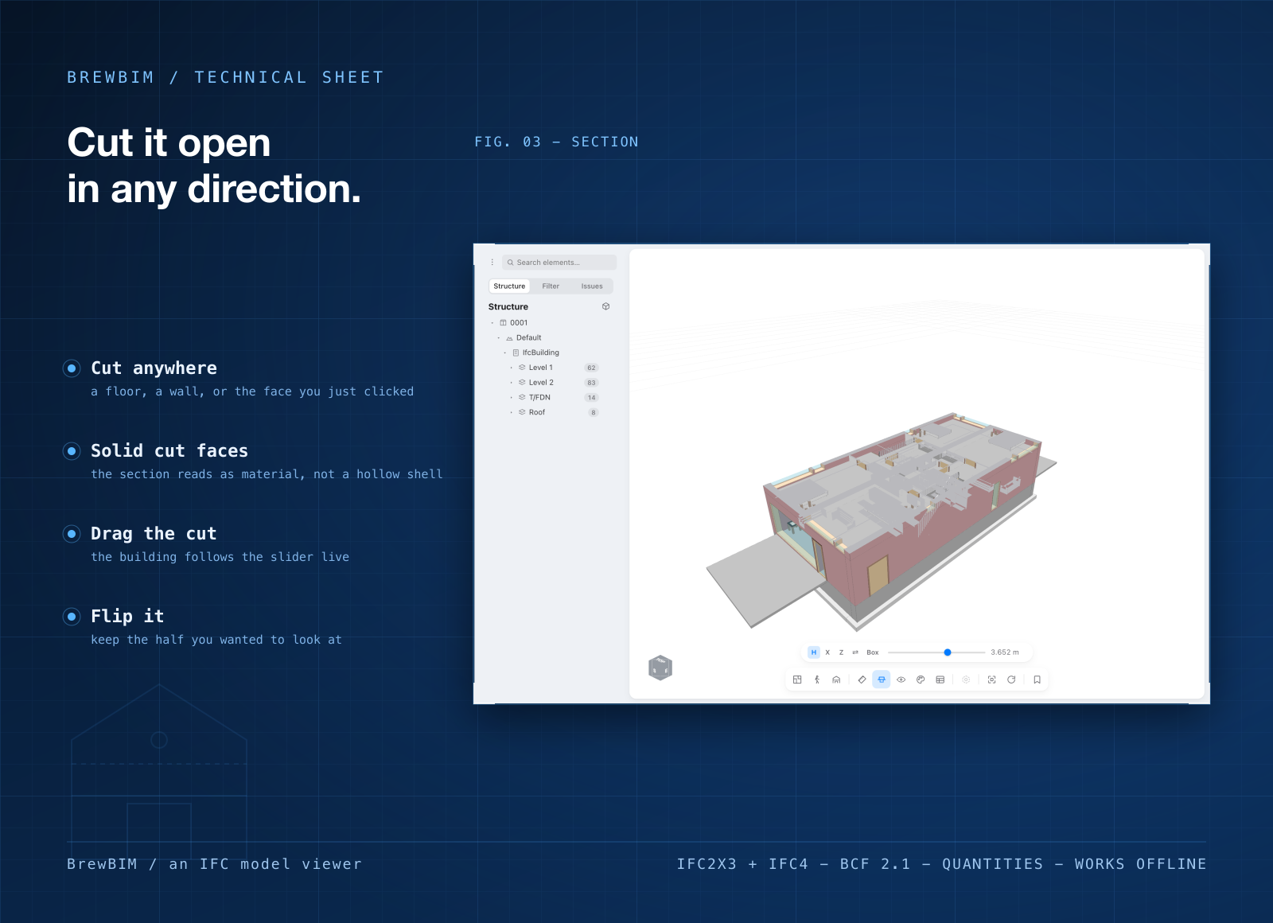Expand the Roof storey
The width and height of the screenshot is (1273, 923).
pyautogui.click(x=512, y=413)
